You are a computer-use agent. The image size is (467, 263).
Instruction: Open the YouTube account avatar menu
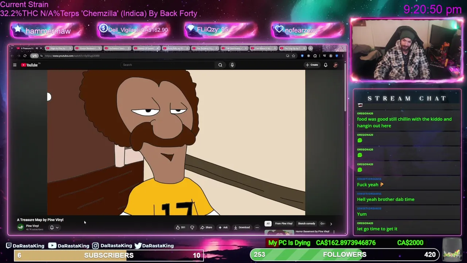(x=335, y=65)
